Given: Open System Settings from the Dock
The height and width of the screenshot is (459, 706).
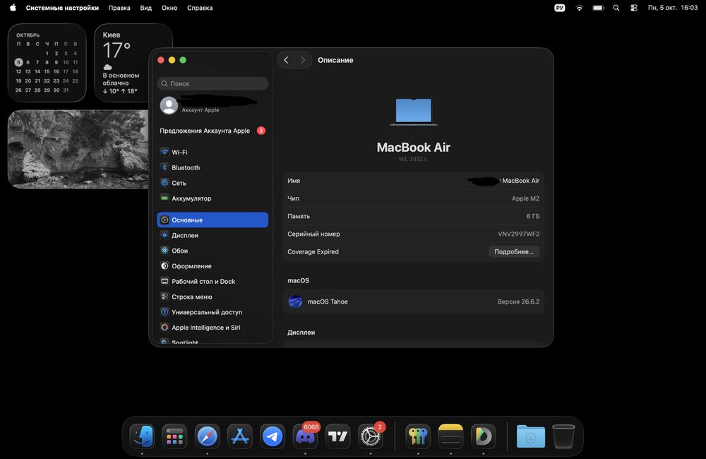Looking at the screenshot, I should tap(371, 436).
